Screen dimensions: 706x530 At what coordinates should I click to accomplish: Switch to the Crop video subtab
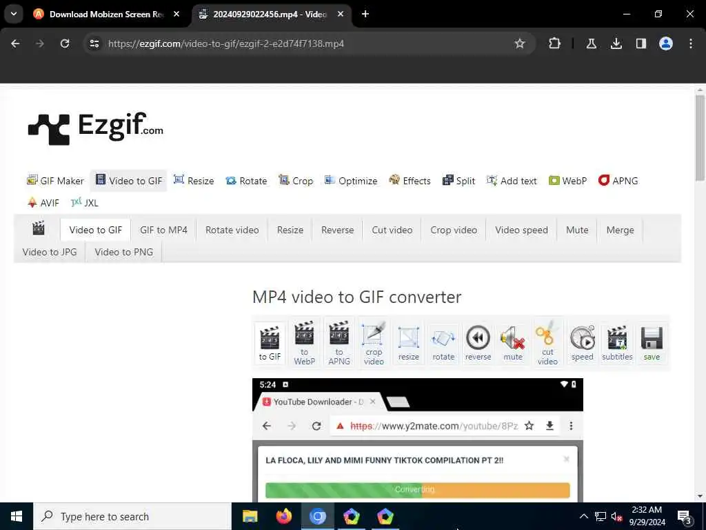coord(454,230)
